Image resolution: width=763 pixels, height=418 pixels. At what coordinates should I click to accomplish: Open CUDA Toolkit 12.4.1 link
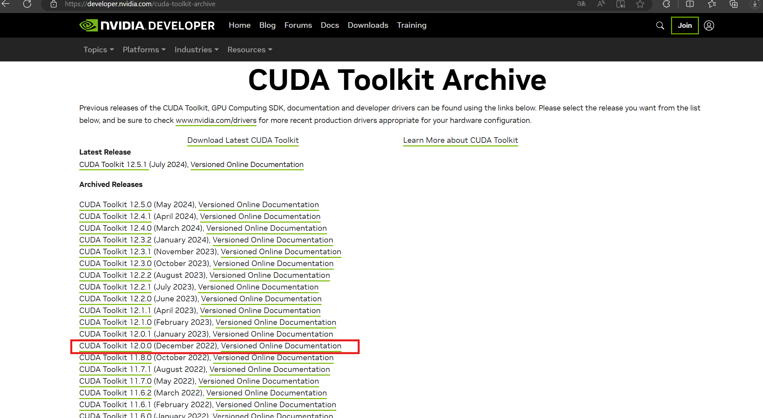115,216
